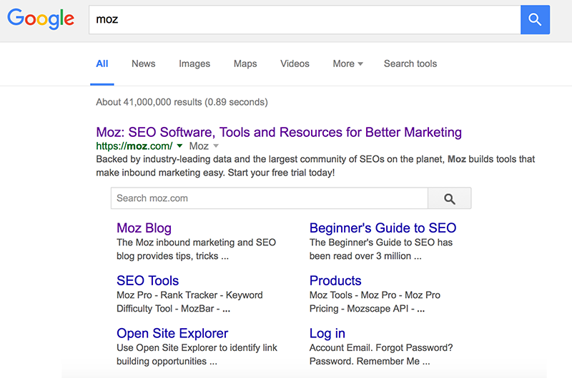Viewport: 572px width, 378px height.
Task: Open the gray Moz dropdown arrow
Action: pyautogui.click(x=216, y=146)
